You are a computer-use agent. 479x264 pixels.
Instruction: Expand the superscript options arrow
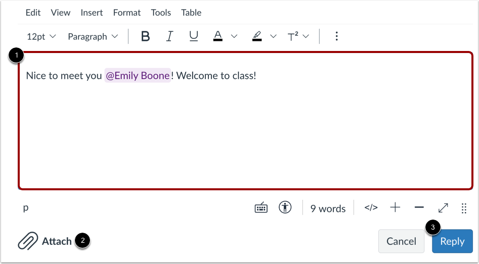click(306, 36)
